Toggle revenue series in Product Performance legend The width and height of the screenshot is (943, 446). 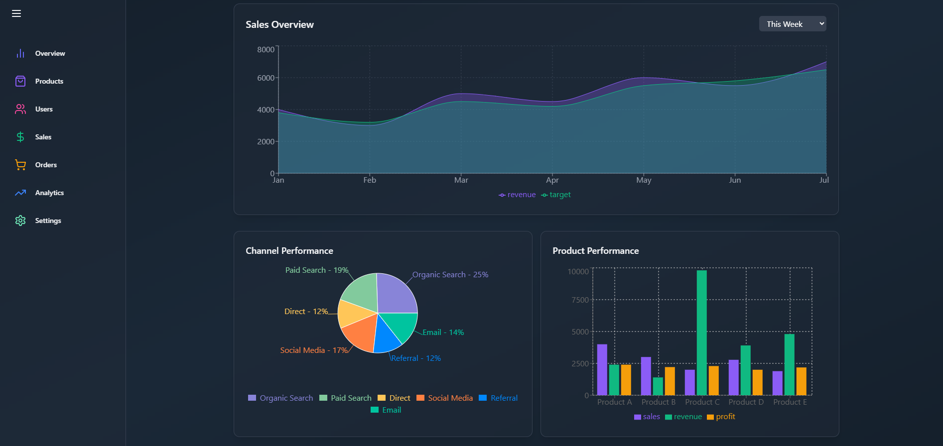(683, 417)
